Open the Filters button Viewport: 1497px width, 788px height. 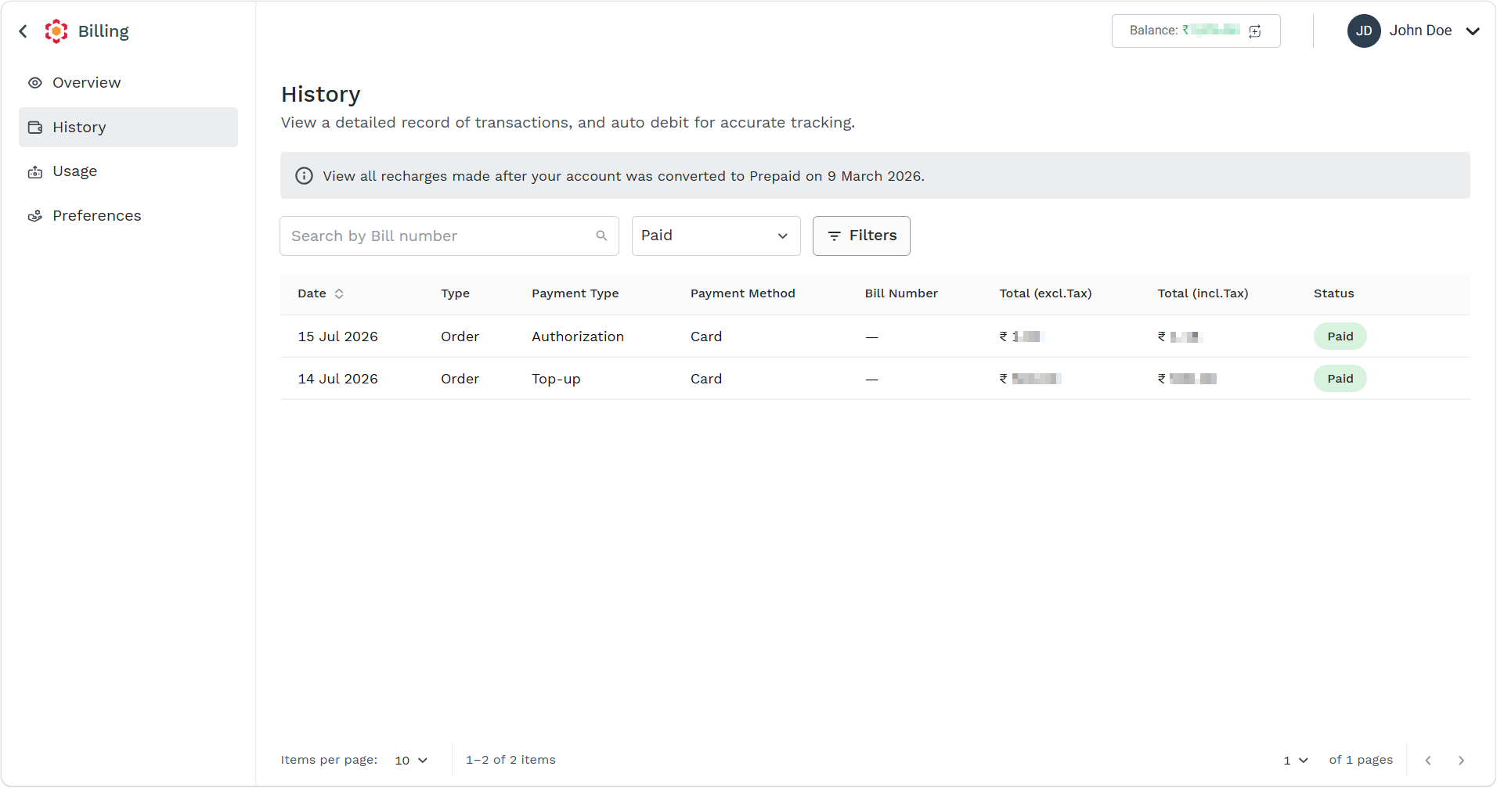point(861,236)
